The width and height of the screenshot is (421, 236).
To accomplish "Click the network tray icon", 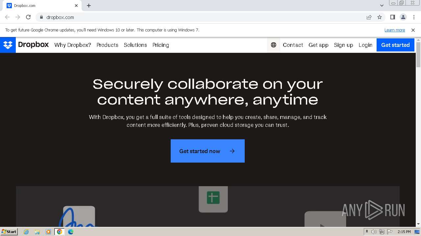I will point(382,232).
